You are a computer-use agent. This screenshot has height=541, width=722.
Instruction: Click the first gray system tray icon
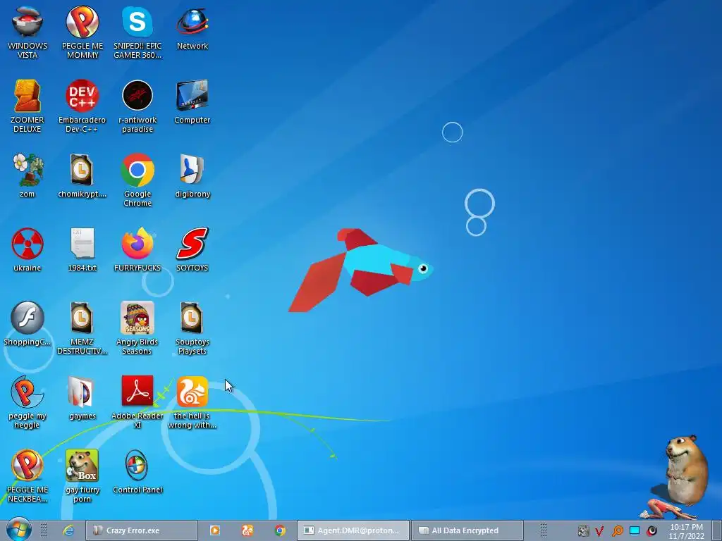pyautogui.click(x=583, y=531)
